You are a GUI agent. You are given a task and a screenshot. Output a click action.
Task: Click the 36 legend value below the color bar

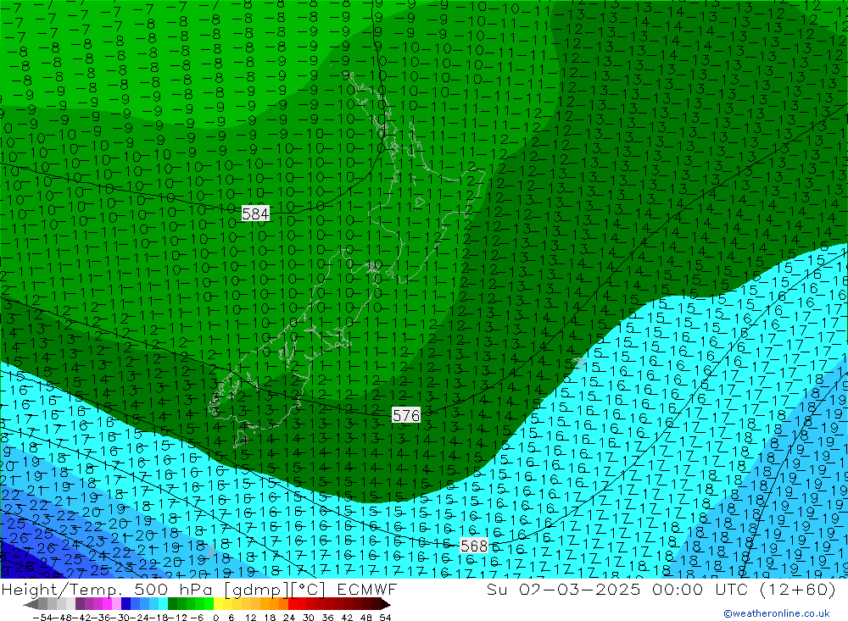(x=327, y=618)
